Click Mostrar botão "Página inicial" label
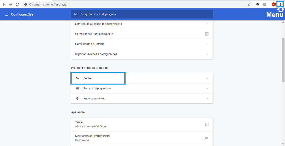This screenshot has height=146, width=285. pos(93,136)
